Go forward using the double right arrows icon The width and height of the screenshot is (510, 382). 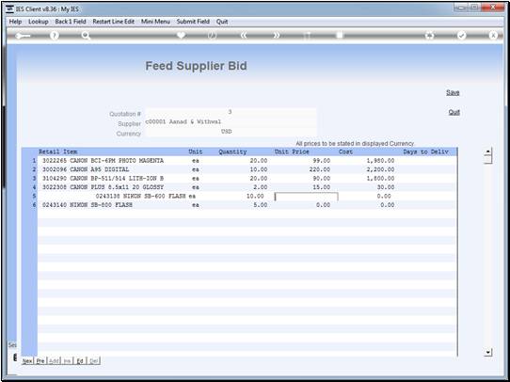pos(276,36)
